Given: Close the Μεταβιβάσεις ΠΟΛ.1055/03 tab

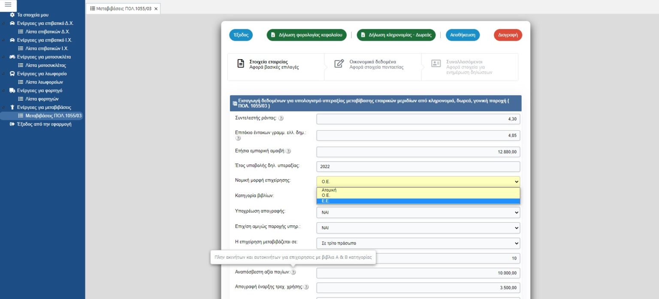Looking at the screenshot, I should (x=156, y=9).
